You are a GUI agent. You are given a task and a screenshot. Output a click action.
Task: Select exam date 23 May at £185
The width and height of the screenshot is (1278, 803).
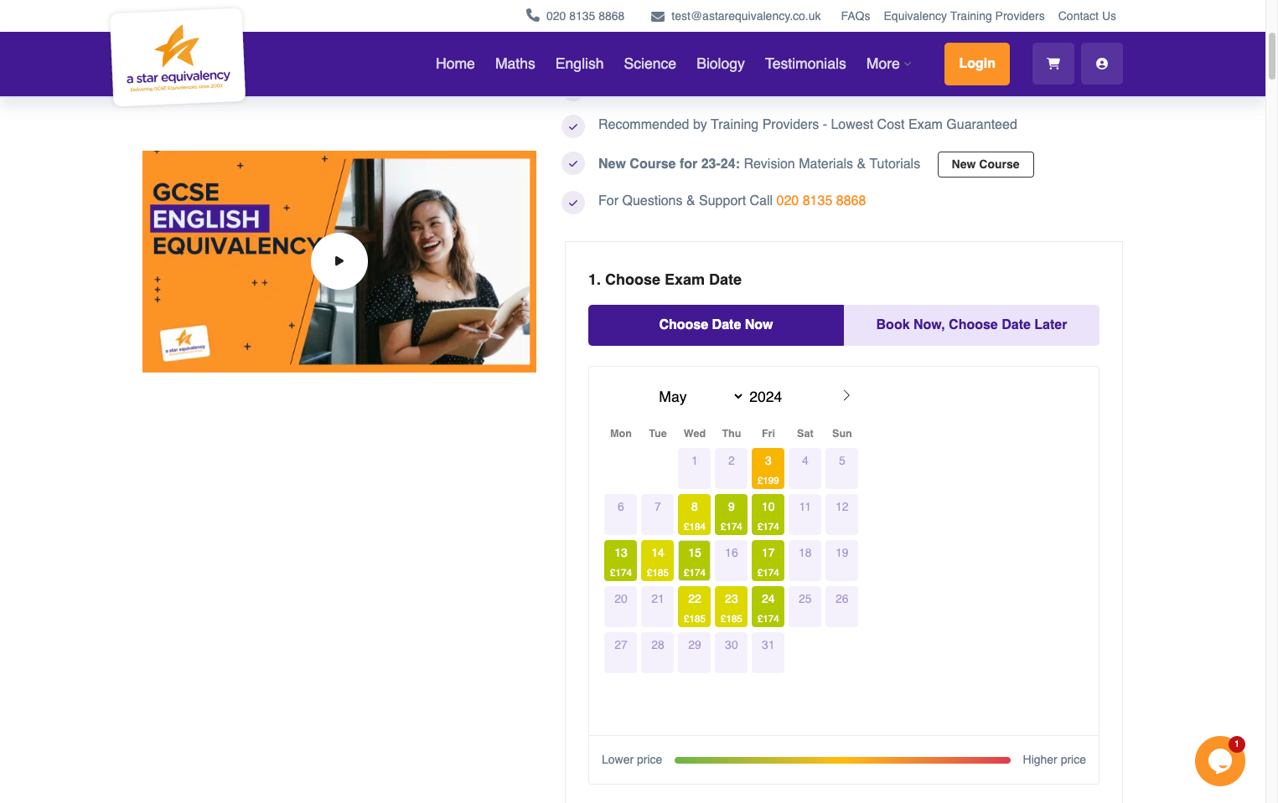tap(732, 606)
